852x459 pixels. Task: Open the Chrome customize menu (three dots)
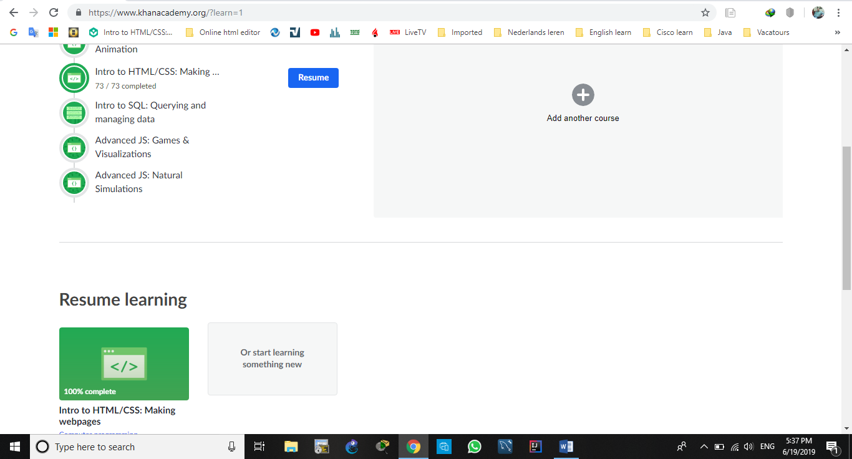coord(838,12)
